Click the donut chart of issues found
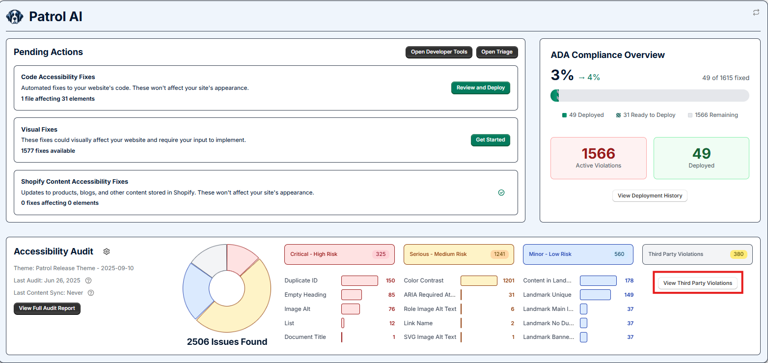Viewport: 768px width, 363px height. click(227, 288)
